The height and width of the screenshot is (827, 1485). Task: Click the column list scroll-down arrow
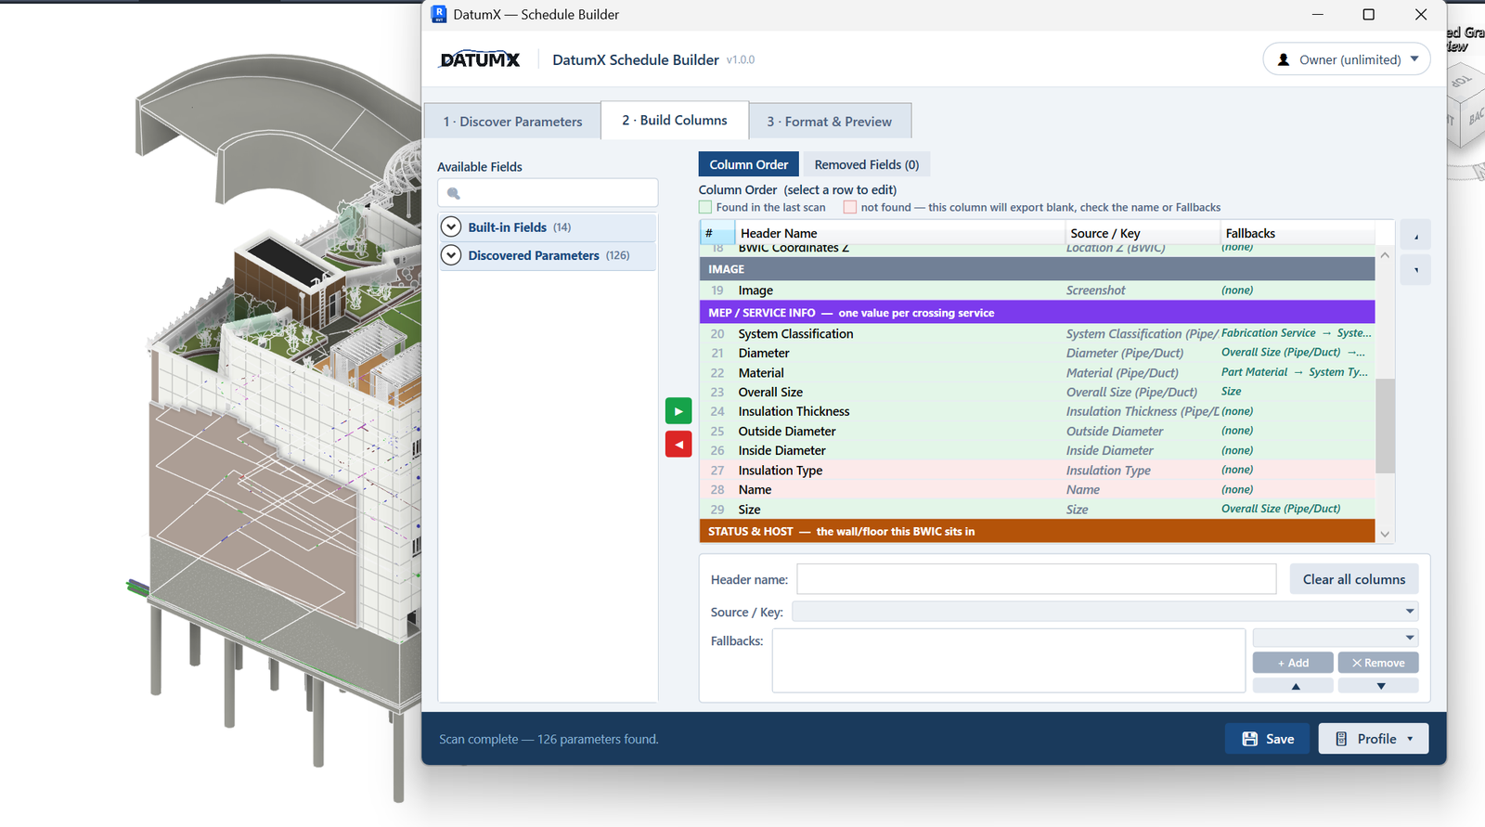tap(1385, 534)
